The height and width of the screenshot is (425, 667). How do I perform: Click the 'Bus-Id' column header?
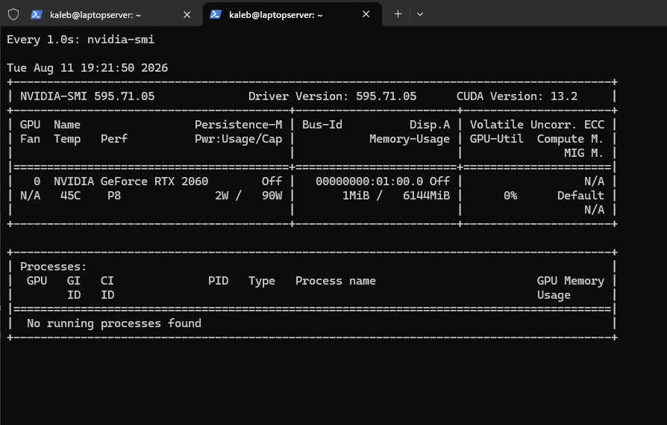322,125
